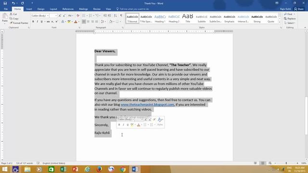Decrease indent in the Paragraph group
The image size is (308, 173).
(x=105, y=16)
